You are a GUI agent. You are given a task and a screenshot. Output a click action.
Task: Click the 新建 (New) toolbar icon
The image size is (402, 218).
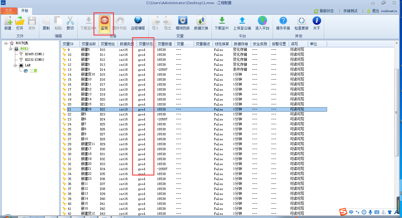coord(8,23)
